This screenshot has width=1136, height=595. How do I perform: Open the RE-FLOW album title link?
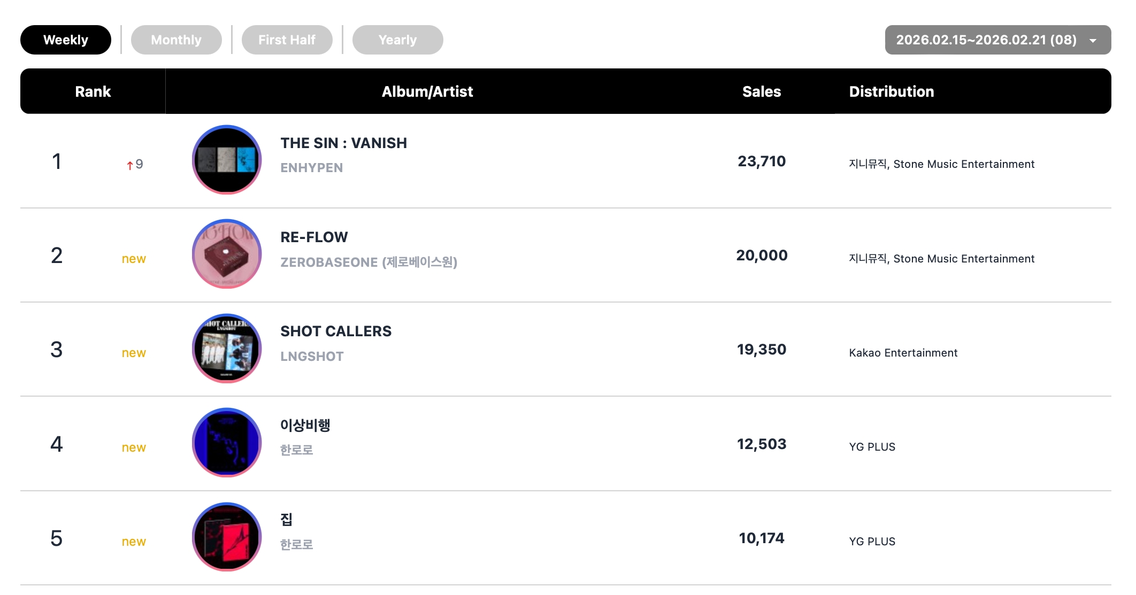click(314, 237)
